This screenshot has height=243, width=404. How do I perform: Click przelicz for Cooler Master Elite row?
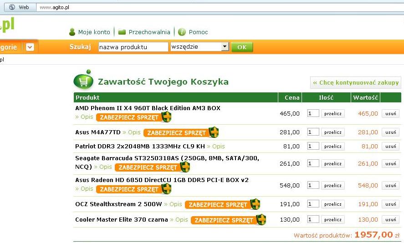click(333, 220)
